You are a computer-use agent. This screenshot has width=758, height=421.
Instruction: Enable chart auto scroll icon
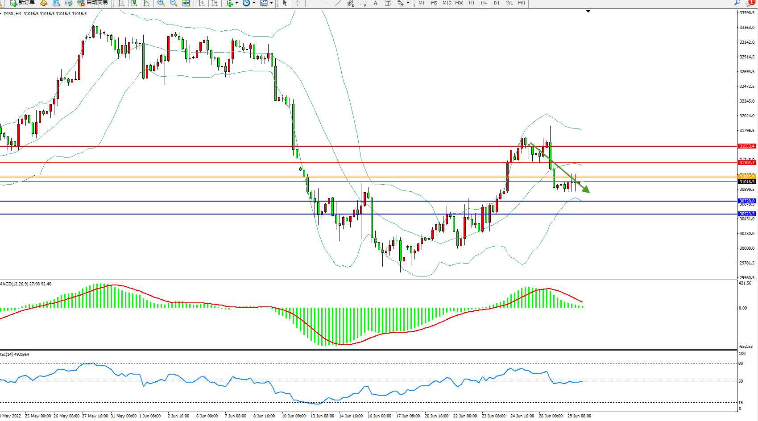(202, 3)
